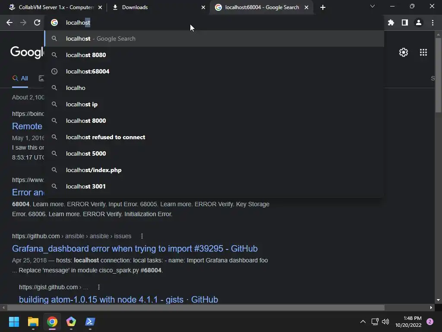This screenshot has height=332, width=442.
Task: Open options for github.com ansible result
Action: [142, 236]
